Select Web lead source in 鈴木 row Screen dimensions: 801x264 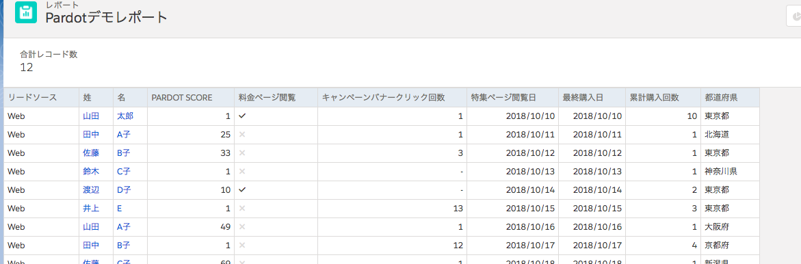[41, 171]
